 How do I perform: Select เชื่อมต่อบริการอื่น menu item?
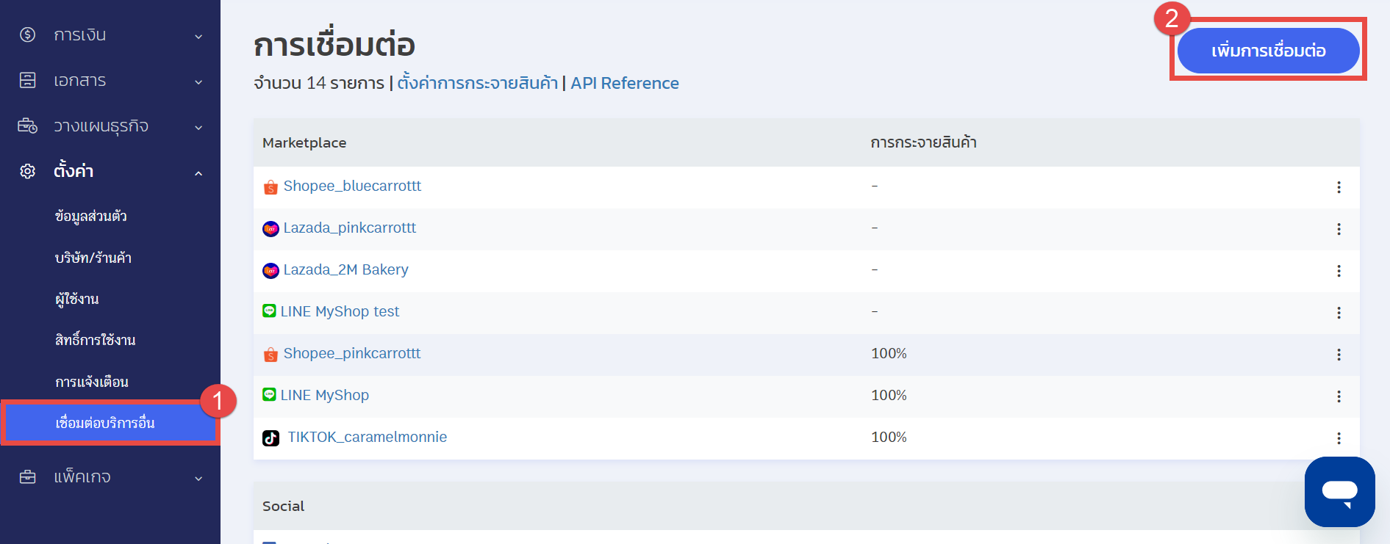click(110, 423)
